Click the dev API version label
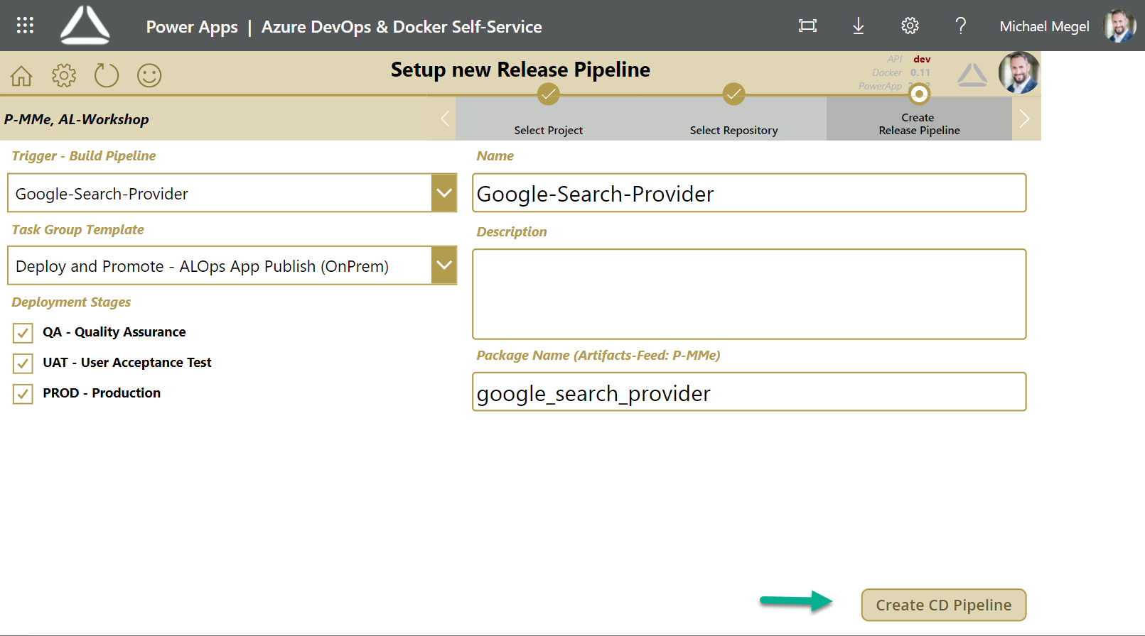The image size is (1145, 636). tap(922, 59)
